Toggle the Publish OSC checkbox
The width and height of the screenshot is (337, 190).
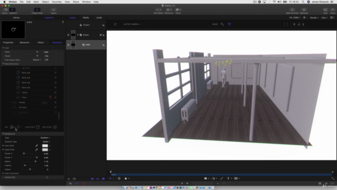point(47,177)
